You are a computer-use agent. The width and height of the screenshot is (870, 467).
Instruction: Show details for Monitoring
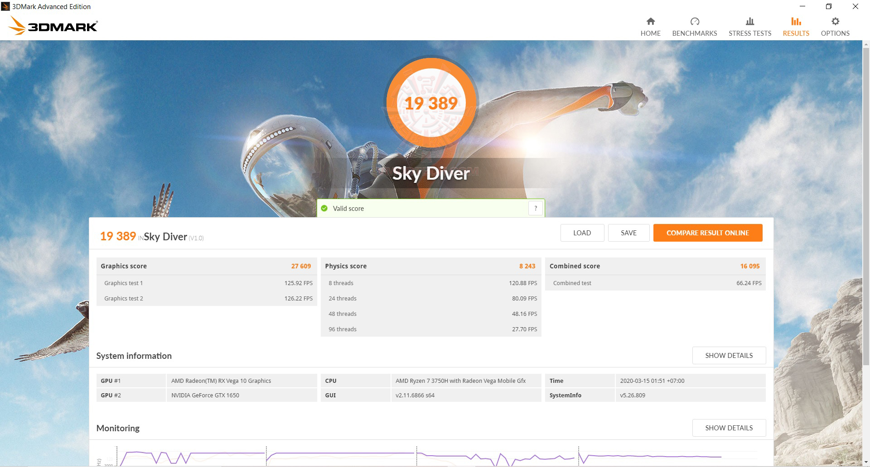pyautogui.click(x=729, y=428)
